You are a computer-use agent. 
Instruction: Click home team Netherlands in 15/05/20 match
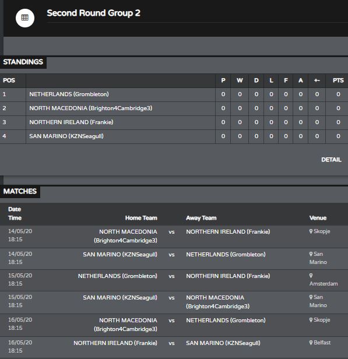117,276
